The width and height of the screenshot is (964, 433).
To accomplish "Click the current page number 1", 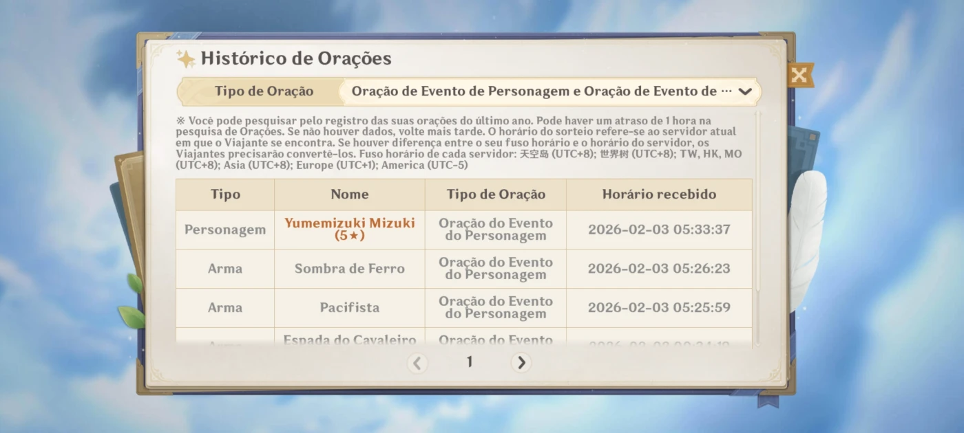I will pyautogui.click(x=470, y=362).
